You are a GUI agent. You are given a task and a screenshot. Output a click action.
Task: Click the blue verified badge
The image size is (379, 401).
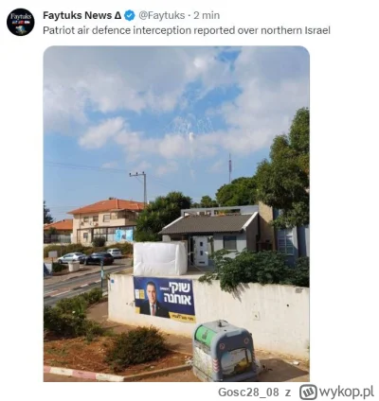click(130, 15)
